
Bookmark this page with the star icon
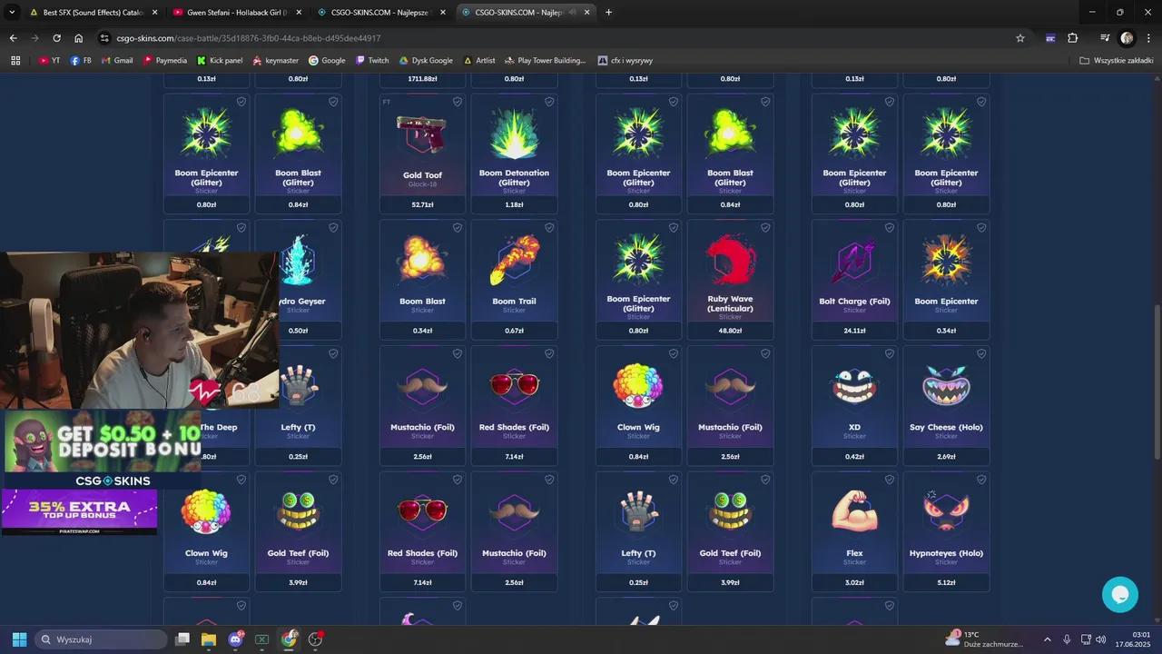(1020, 38)
